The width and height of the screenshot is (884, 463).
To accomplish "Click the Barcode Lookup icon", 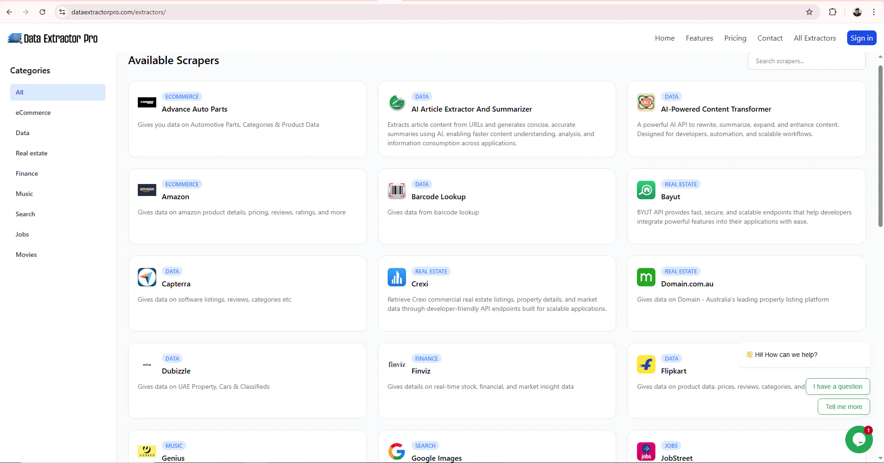I will (x=396, y=190).
